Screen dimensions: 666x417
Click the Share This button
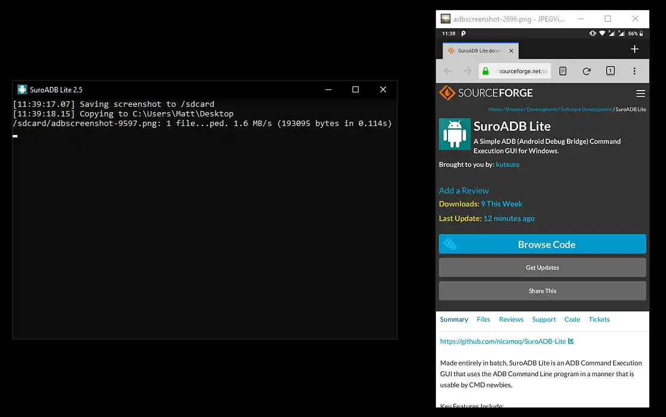[542, 291]
